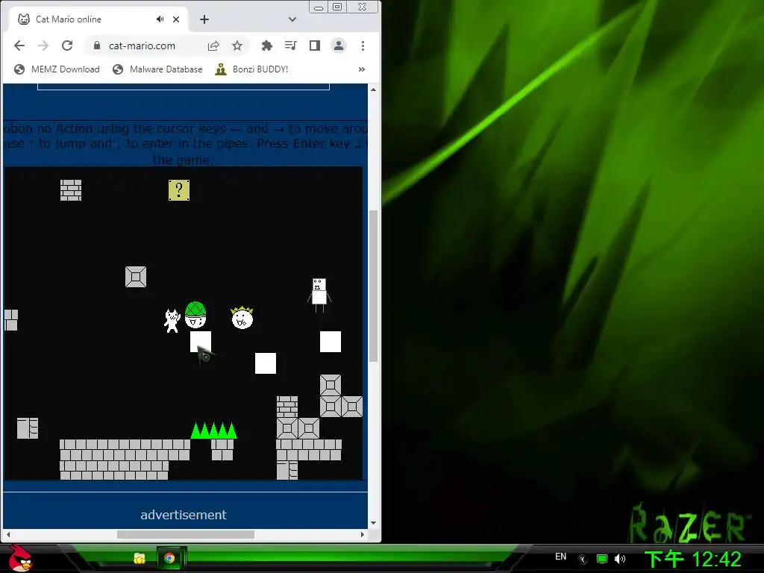Open the media control icon
764x573 pixels.
[x=291, y=46]
